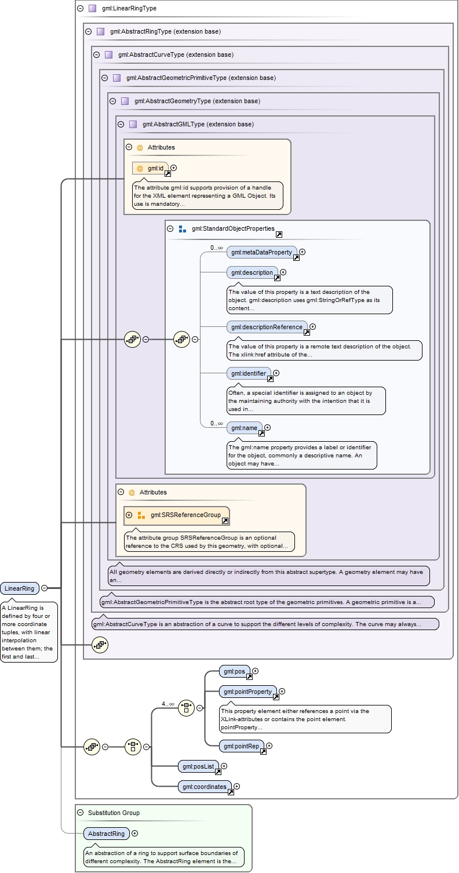Collapse the Substitution Group box
The width and height of the screenshot is (459, 873).
[80, 813]
